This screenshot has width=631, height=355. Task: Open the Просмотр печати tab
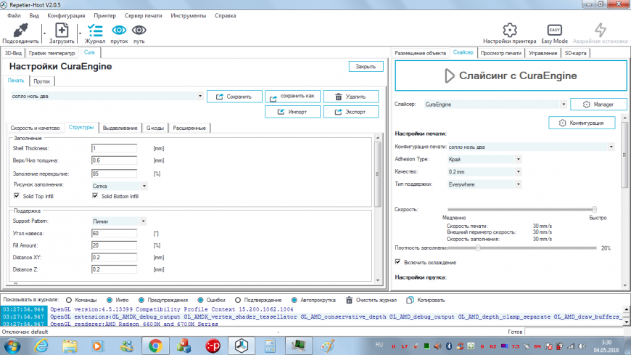click(x=500, y=53)
